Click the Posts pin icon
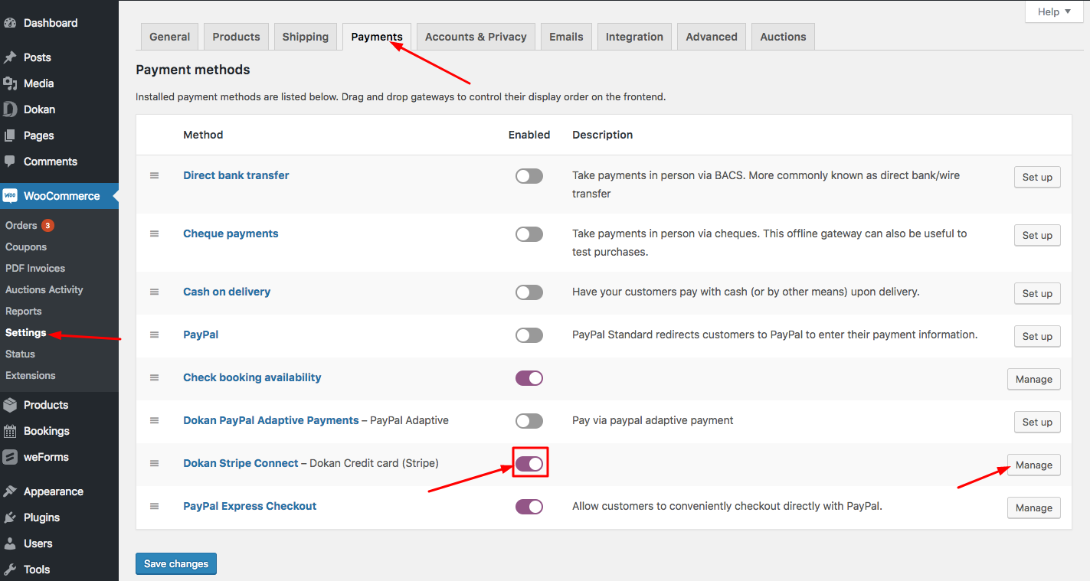This screenshot has width=1090, height=581. click(10, 57)
